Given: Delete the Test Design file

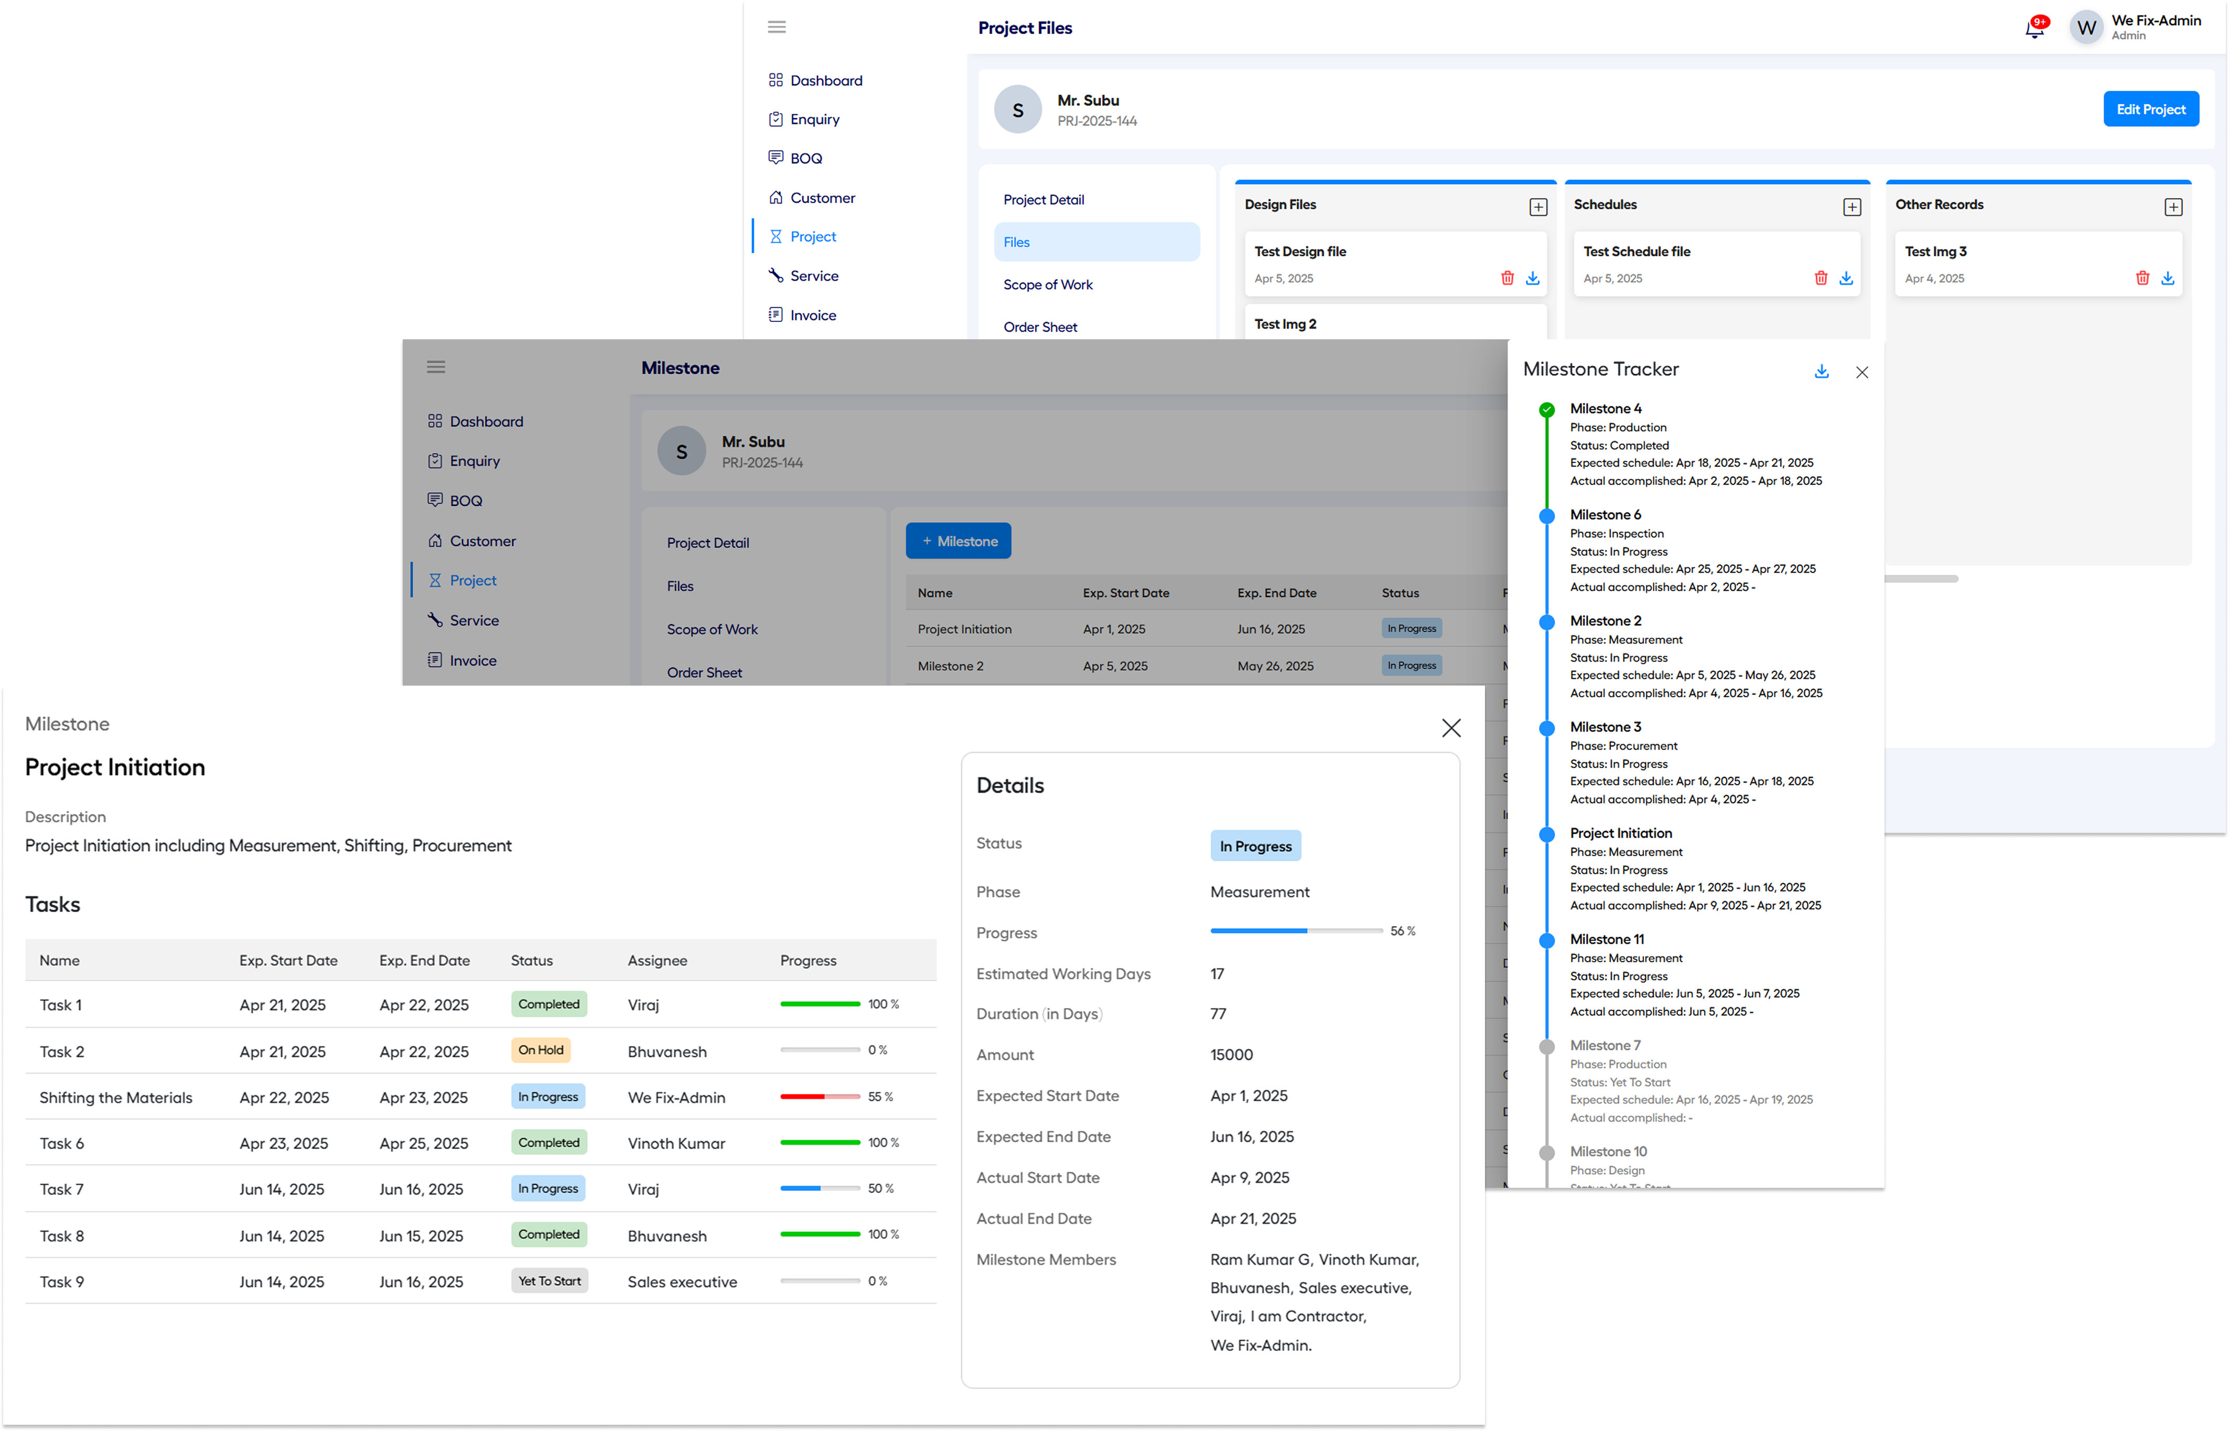Looking at the screenshot, I should tap(1507, 279).
